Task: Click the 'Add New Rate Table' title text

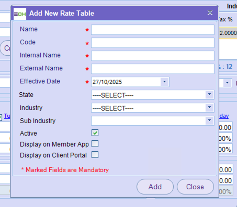Action: coord(62,14)
